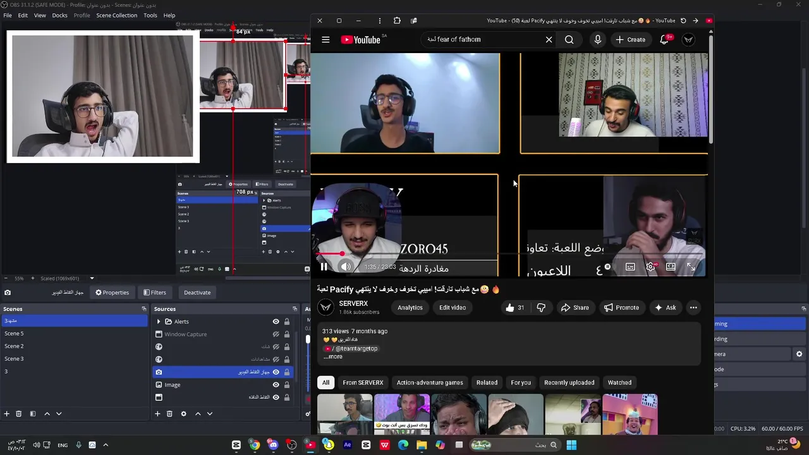
Task: Pause the YouTube video
Action: [x=324, y=267]
